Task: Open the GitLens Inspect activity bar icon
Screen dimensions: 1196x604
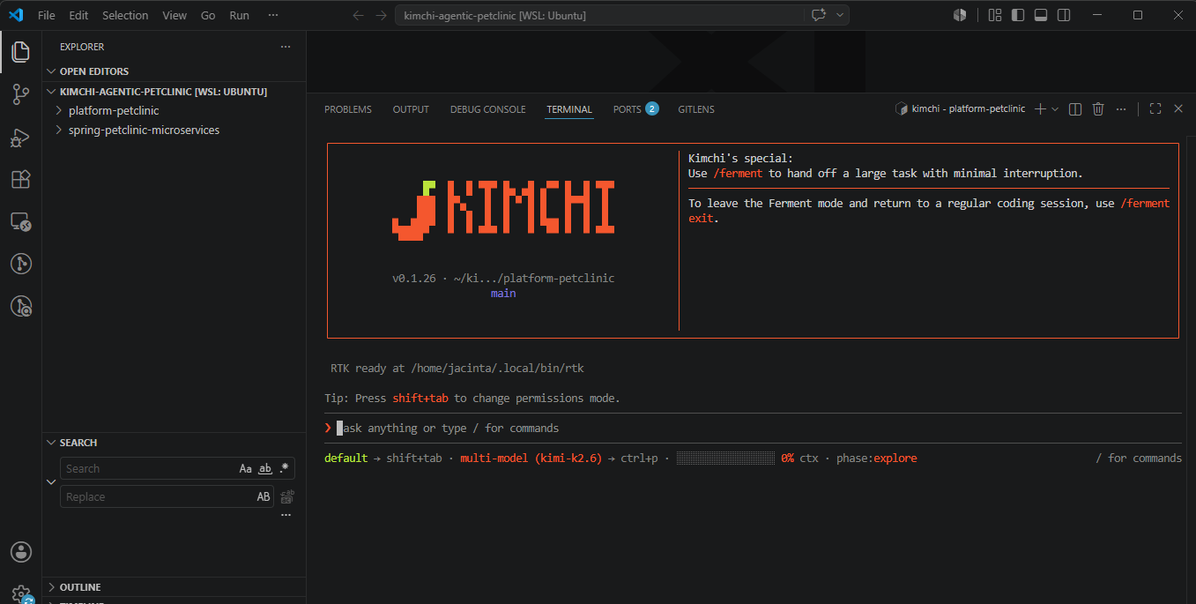Action: (x=20, y=306)
